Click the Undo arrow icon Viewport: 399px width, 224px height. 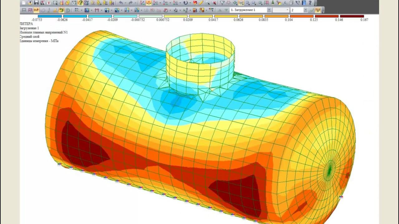[x=121, y=3]
